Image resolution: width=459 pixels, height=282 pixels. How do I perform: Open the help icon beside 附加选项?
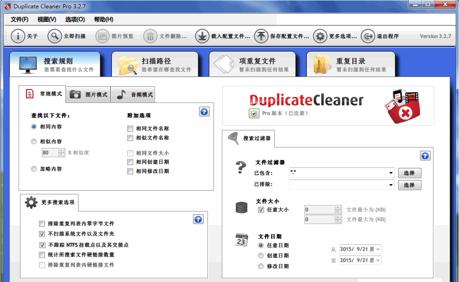pyautogui.click(x=204, y=111)
